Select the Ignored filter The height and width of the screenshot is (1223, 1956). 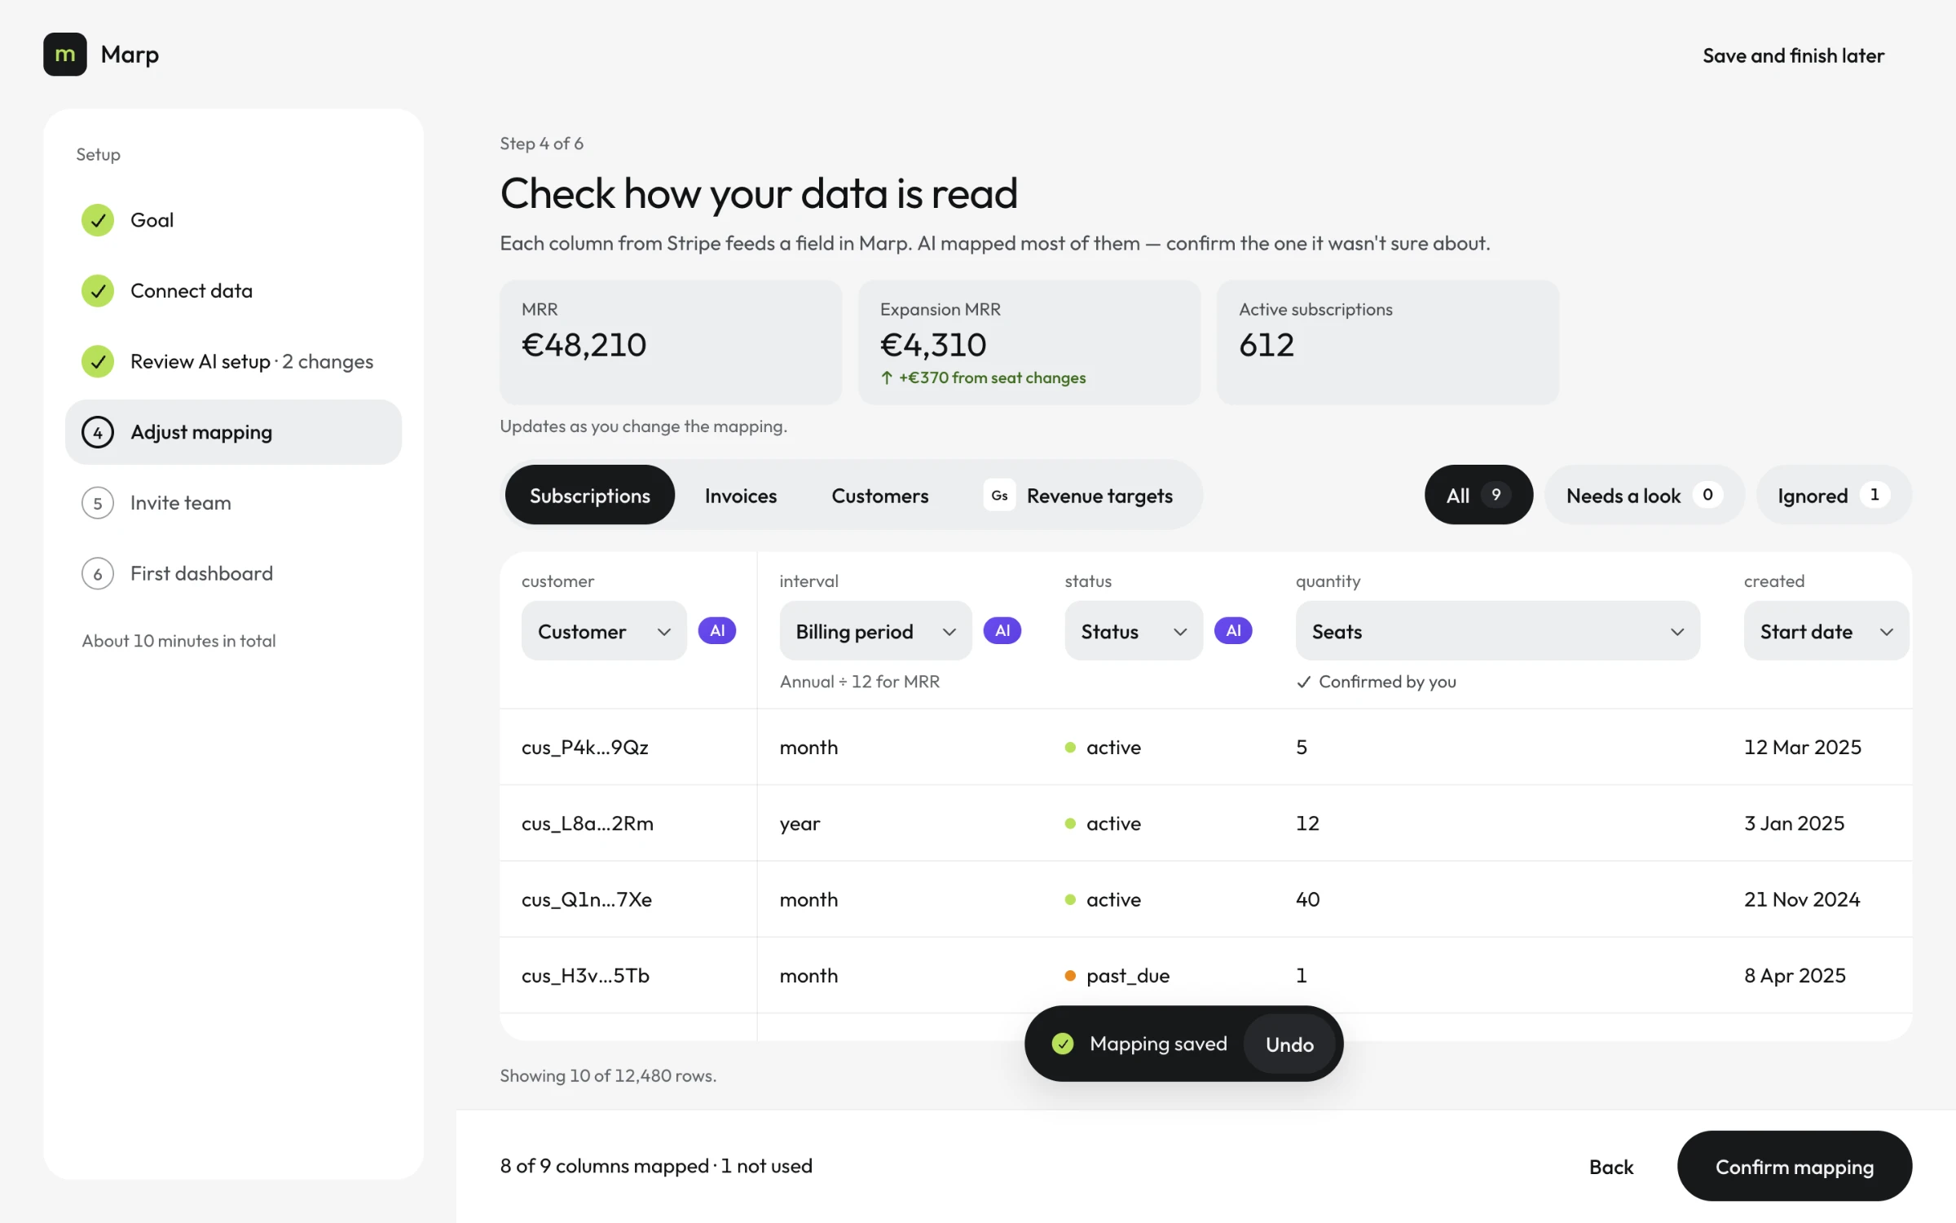[x=1834, y=495]
